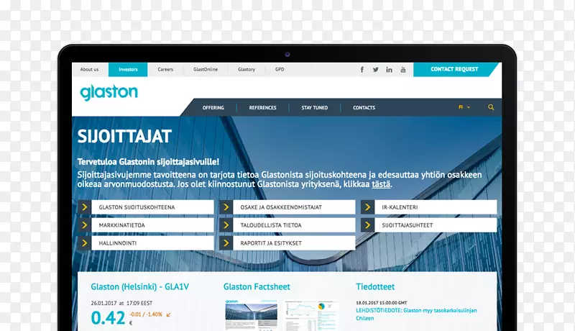Screen dimensions: 575x331
Task: Click the -0.01 / -1.40% change value
Action: click(146, 314)
